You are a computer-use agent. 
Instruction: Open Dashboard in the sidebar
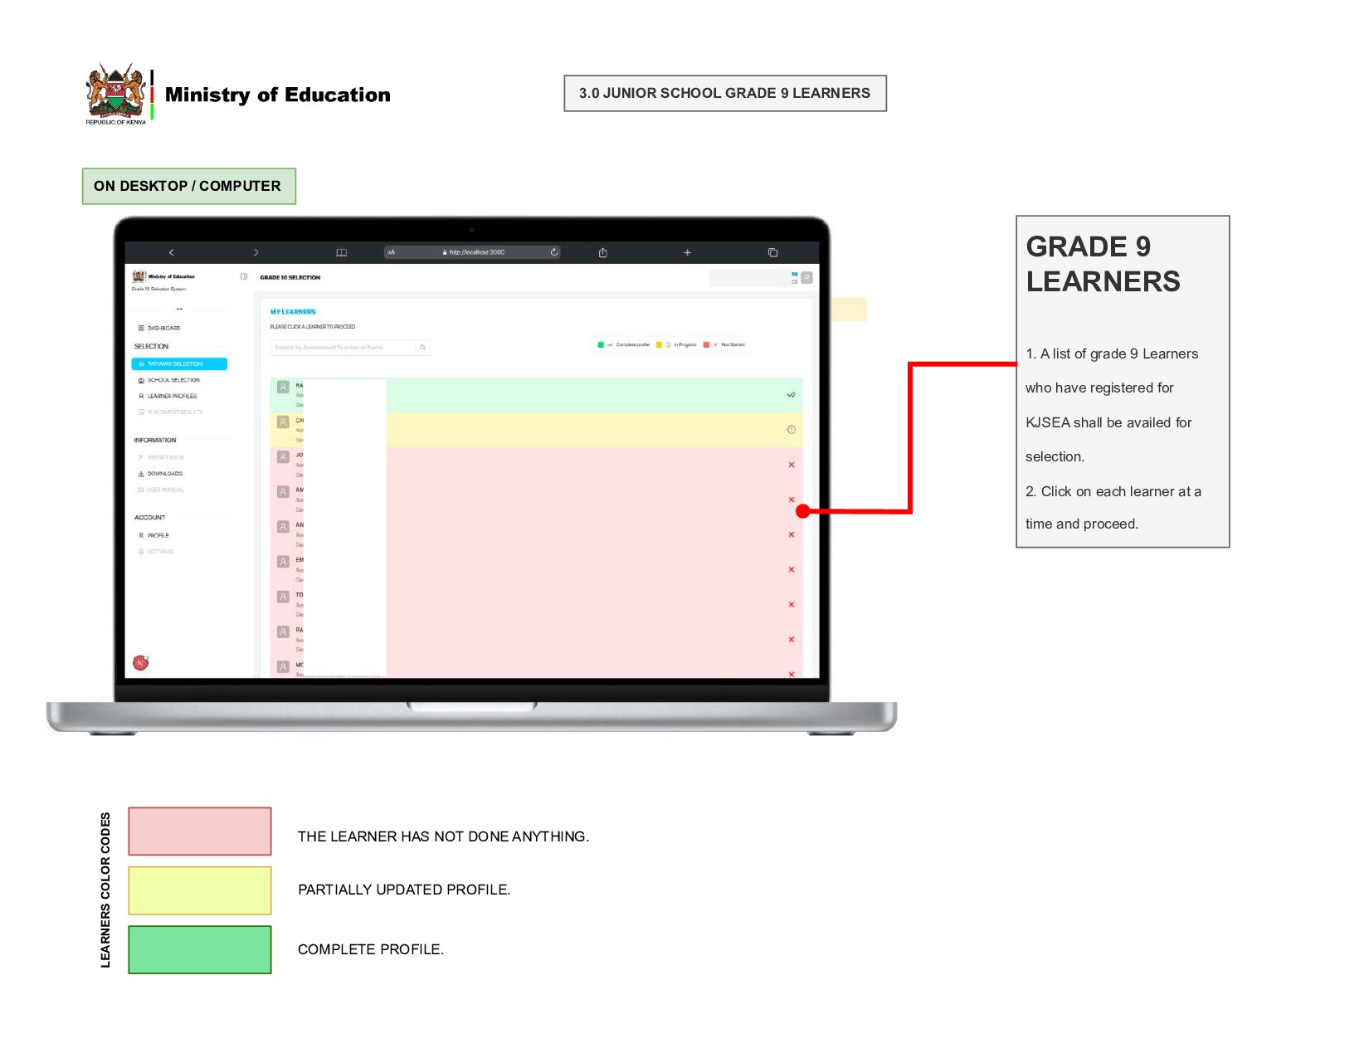click(159, 328)
